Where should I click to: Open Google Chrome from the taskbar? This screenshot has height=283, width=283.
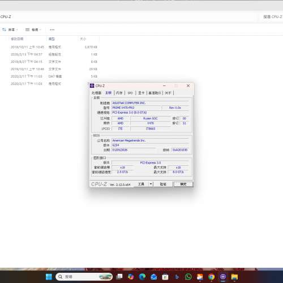[x=211, y=277]
